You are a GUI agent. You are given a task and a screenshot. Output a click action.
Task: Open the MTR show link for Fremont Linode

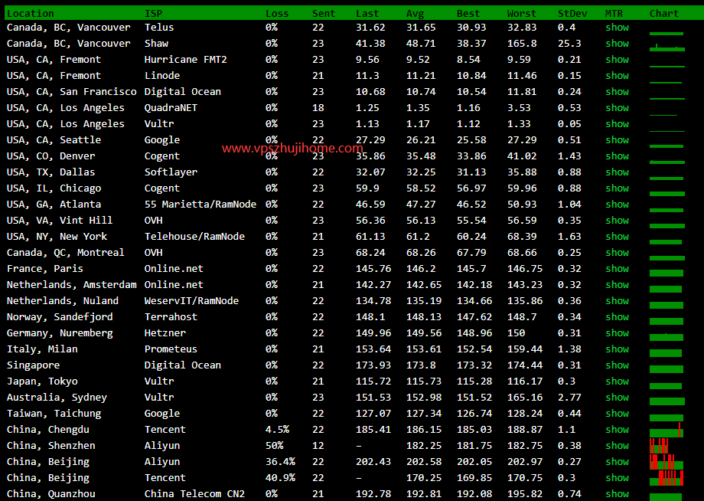(617, 76)
